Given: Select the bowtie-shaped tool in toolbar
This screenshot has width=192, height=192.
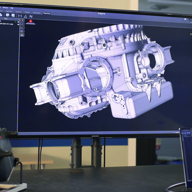Looking at the screenshot, I should coord(31,16).
